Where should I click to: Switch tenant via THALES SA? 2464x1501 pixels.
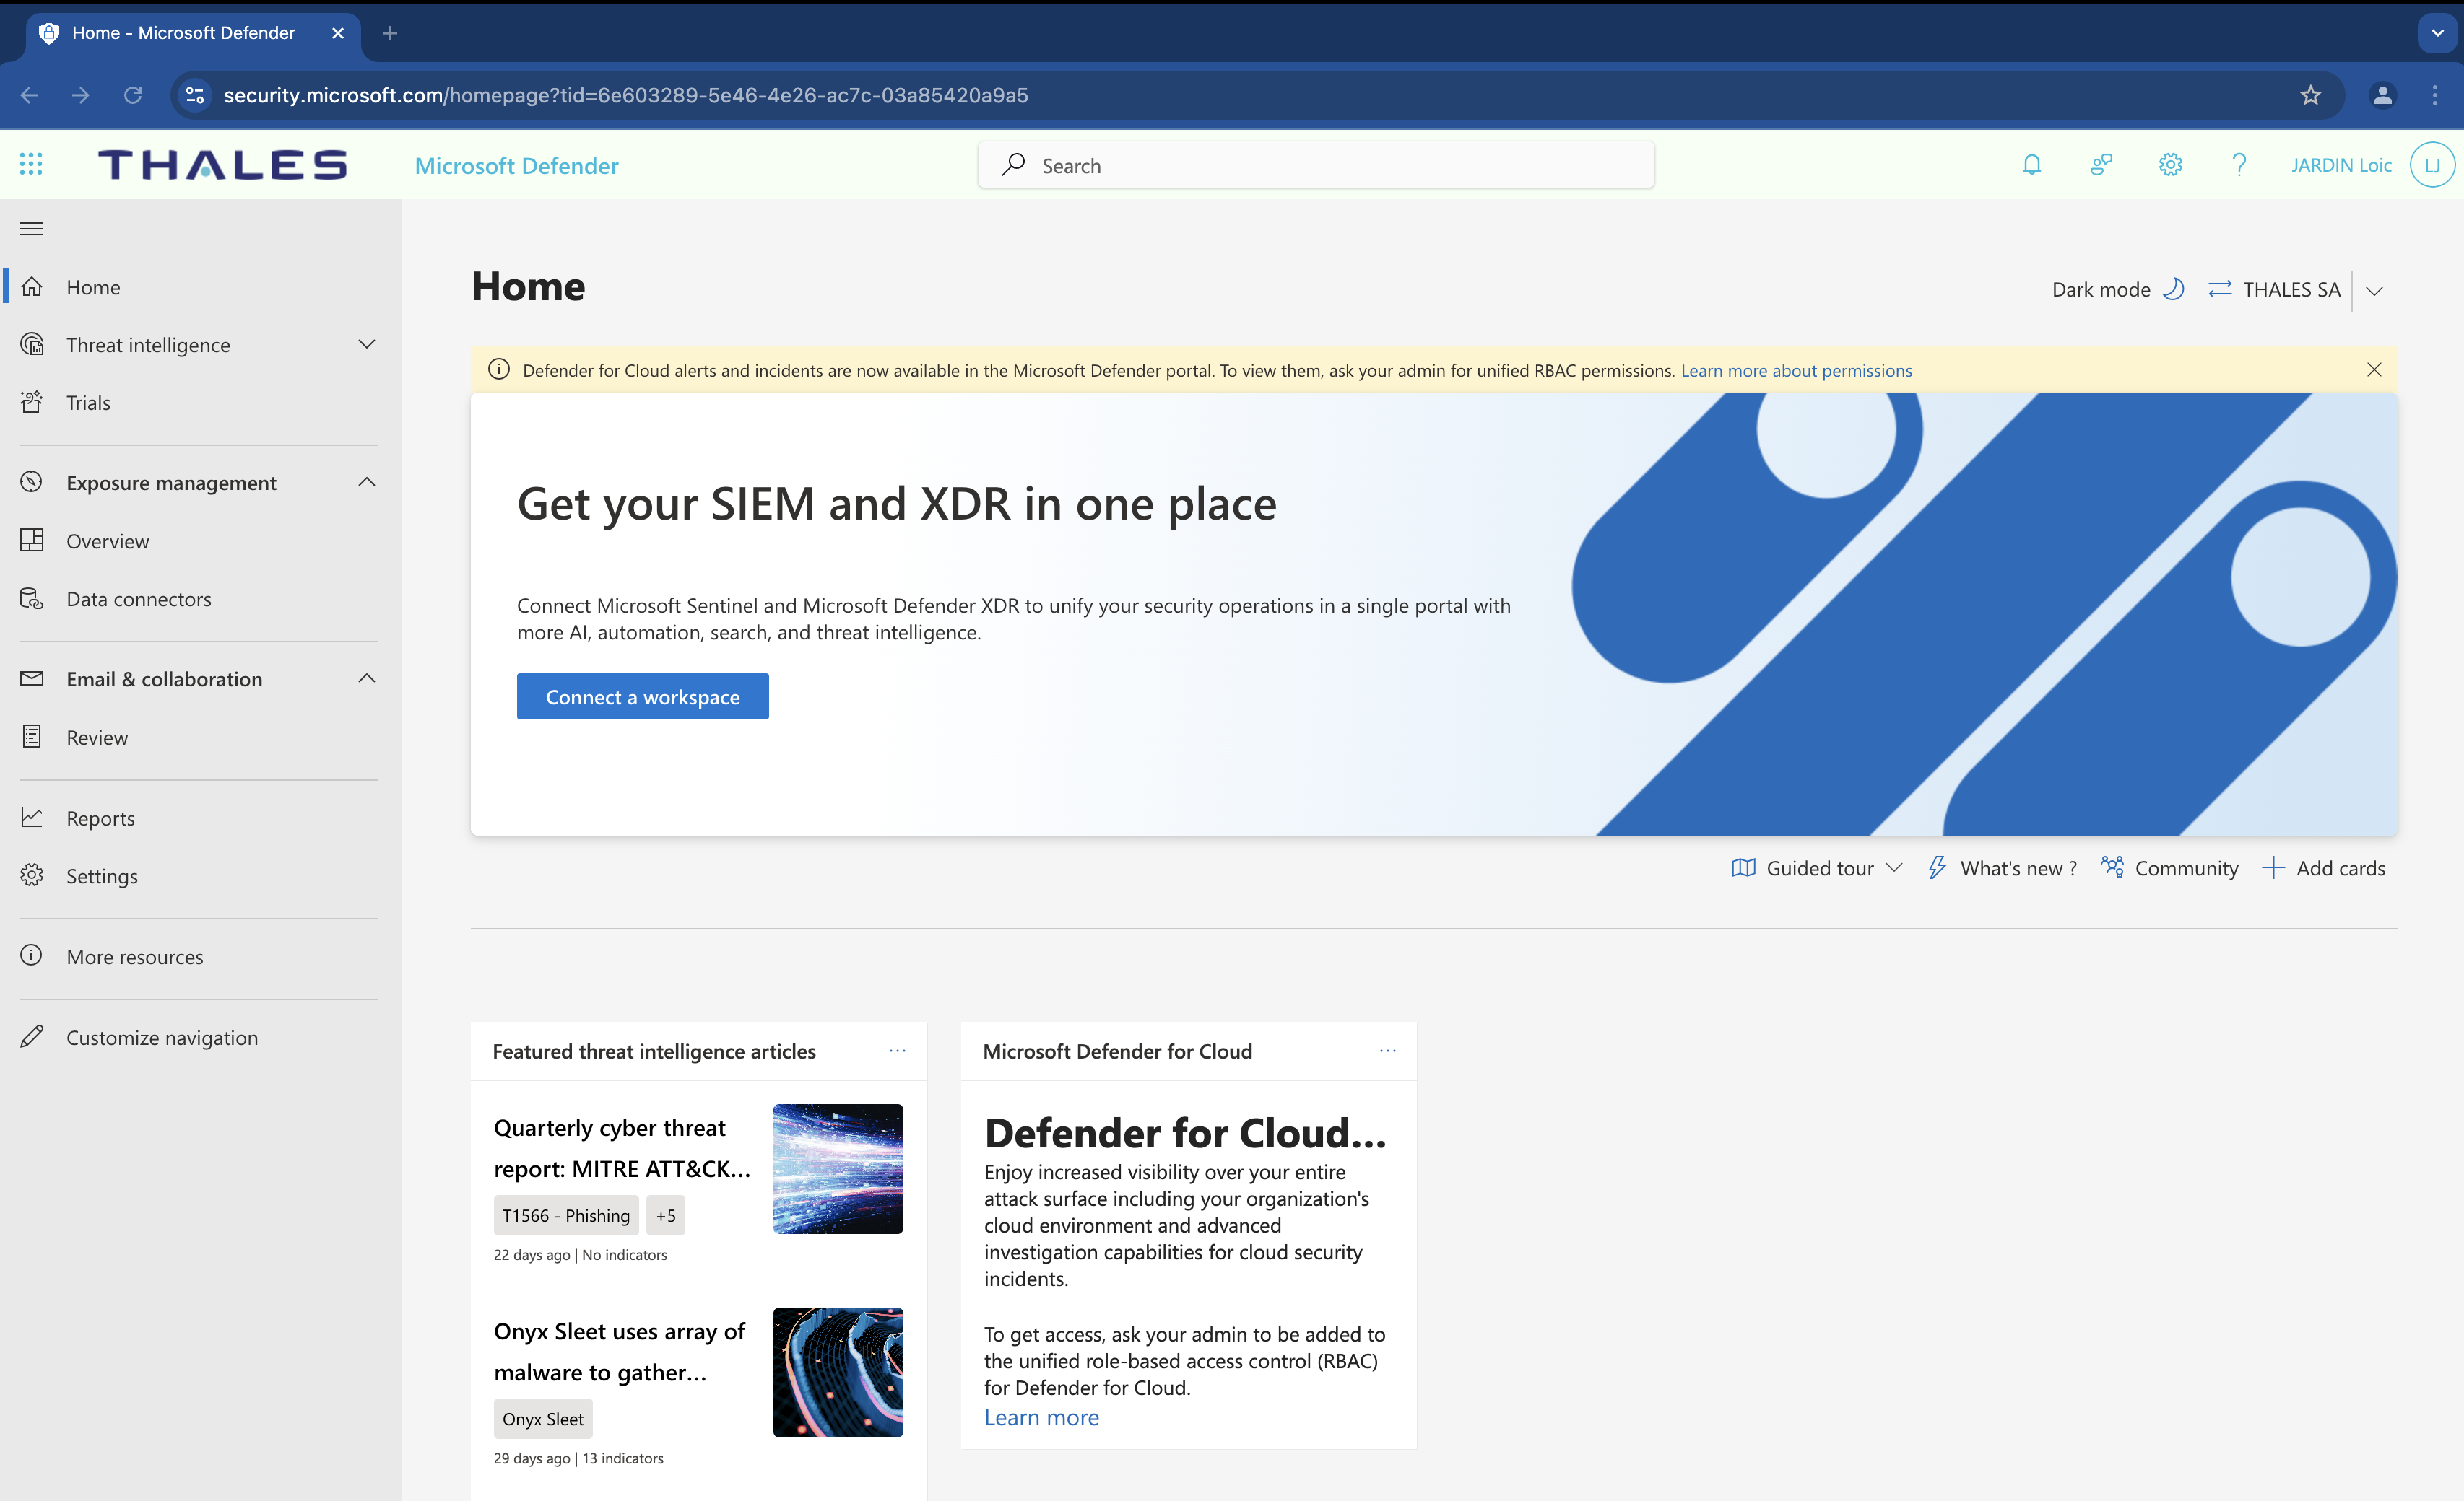[x=2274, y=289]
